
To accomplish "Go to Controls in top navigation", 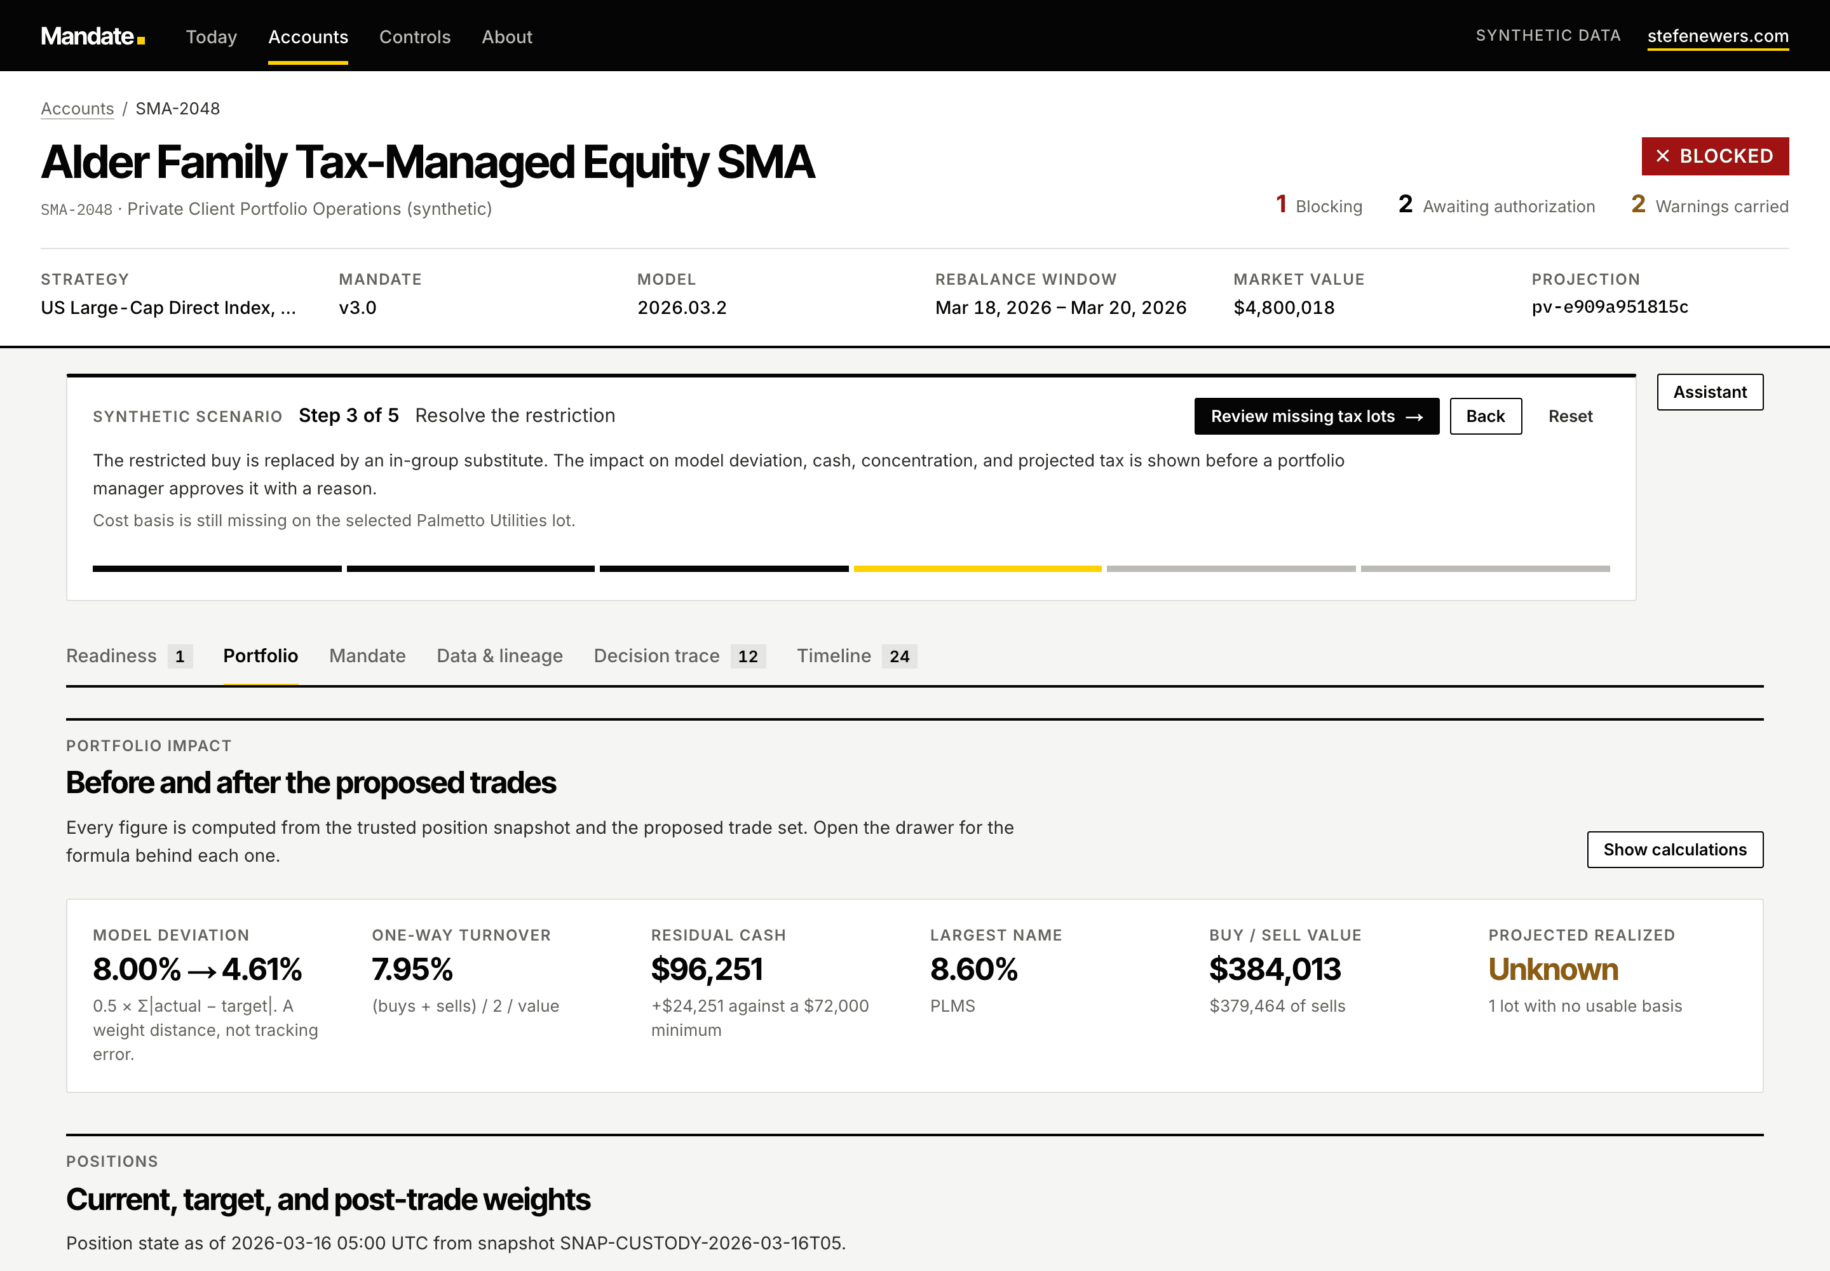I will (x=415, y=37).
